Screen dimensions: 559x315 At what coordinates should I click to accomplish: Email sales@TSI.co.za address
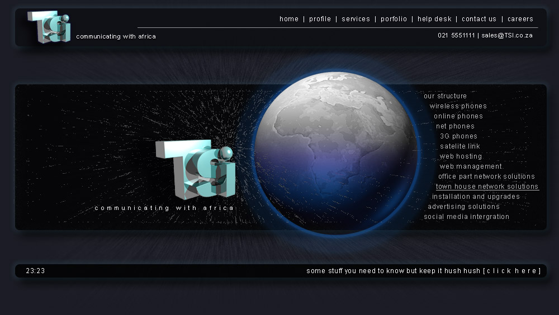click(x=507, y=35)
